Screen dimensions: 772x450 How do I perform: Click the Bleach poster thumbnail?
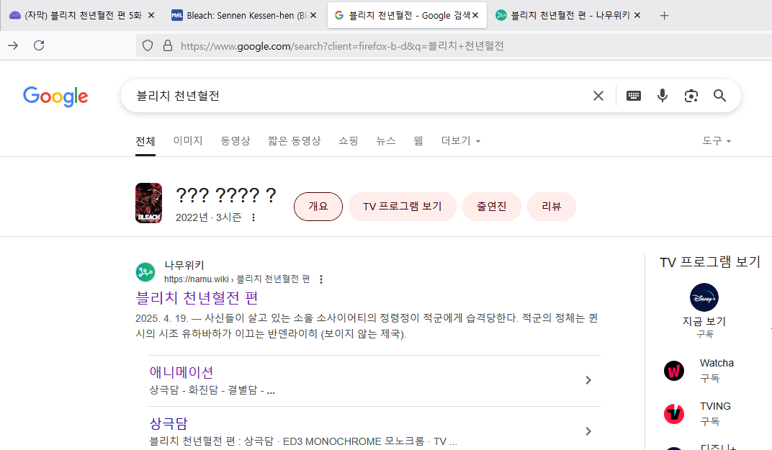[148, 203]
